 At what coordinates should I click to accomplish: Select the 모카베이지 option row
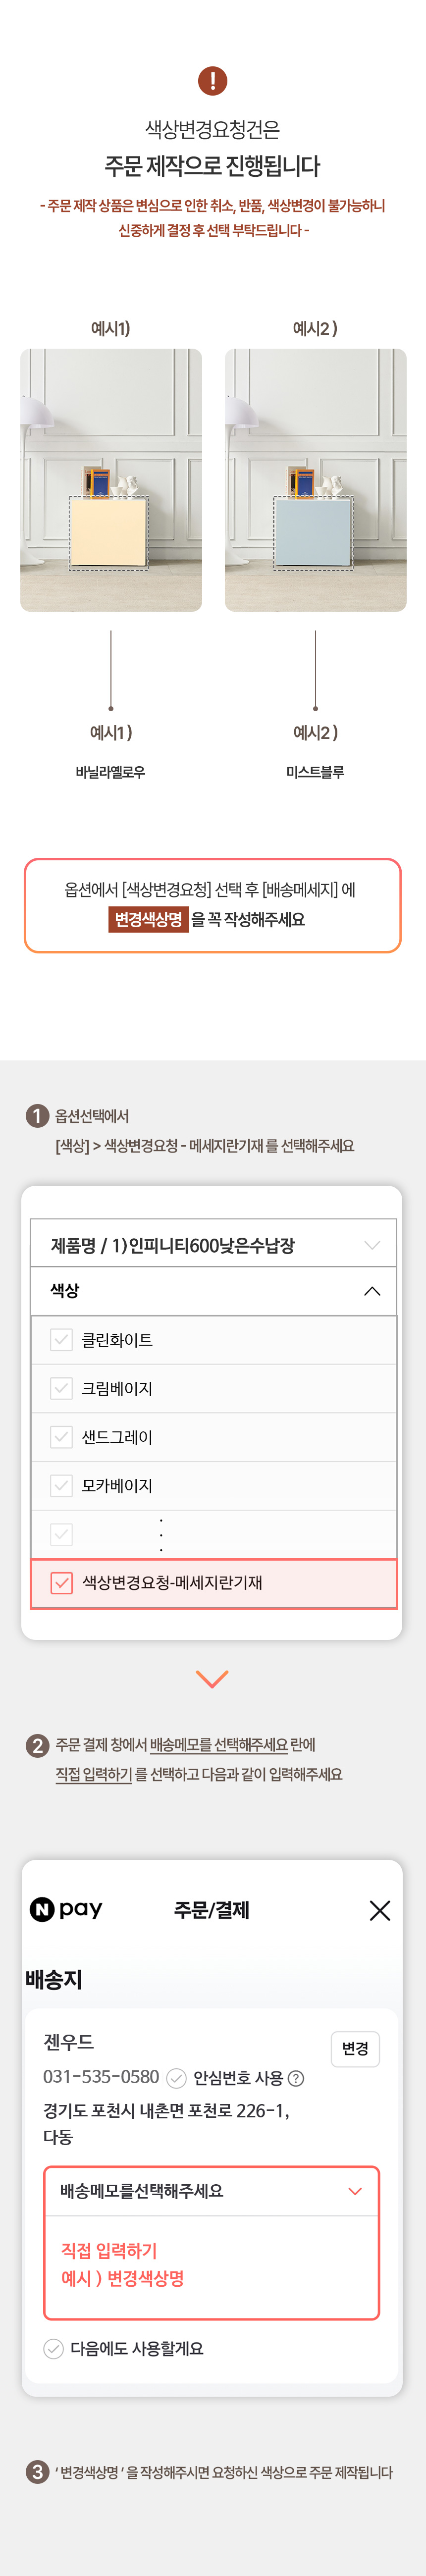coord(213,1486)
